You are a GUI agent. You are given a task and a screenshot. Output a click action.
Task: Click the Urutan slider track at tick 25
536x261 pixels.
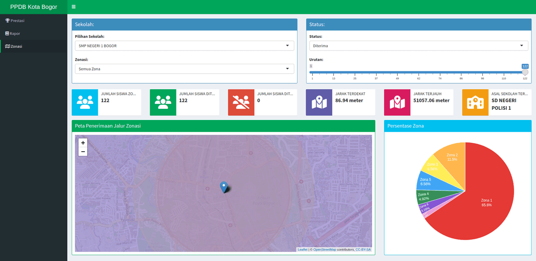355,72
